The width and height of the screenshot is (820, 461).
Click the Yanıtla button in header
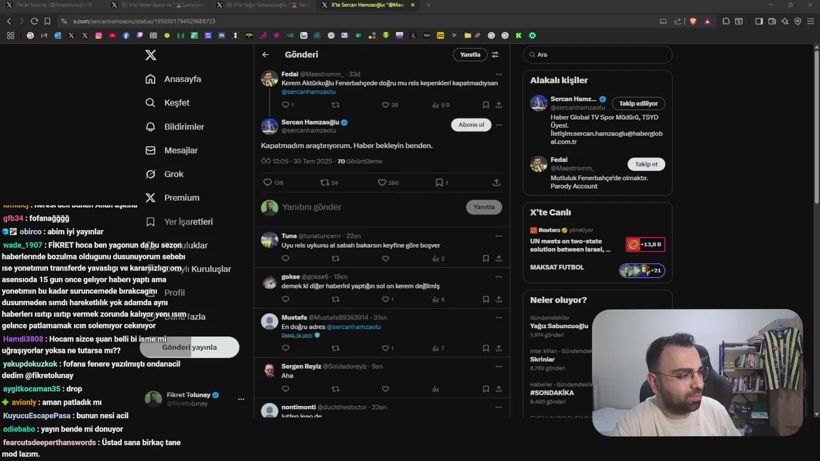click(470, 55)
